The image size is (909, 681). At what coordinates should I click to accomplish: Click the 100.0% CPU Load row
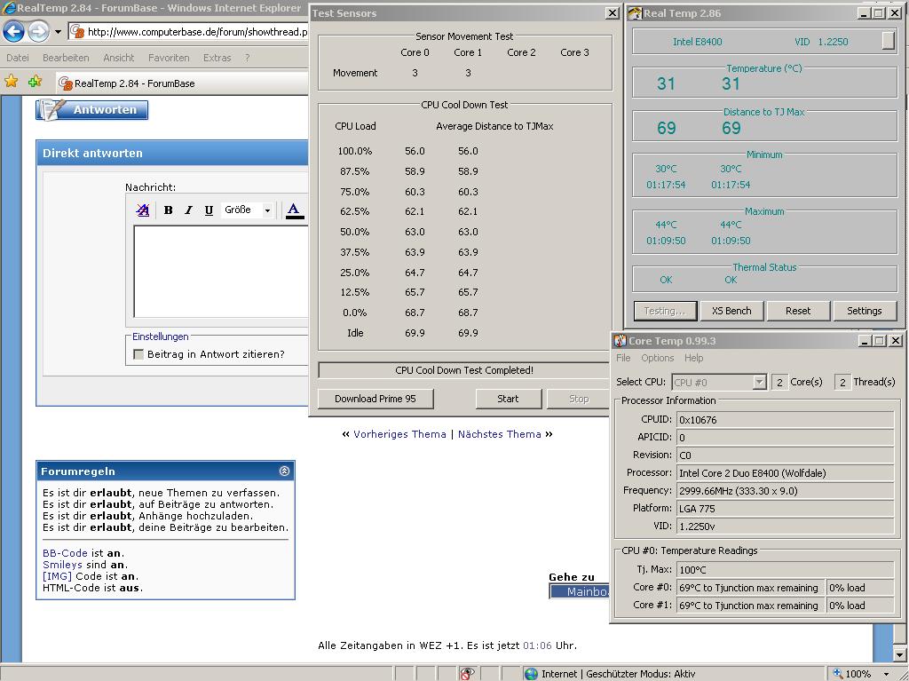407,151
